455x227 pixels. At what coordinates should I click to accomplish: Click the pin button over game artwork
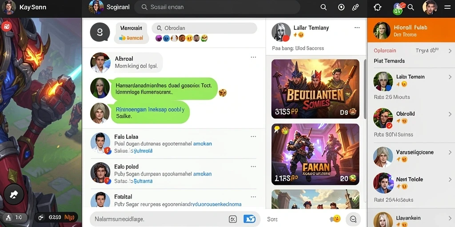click(14, 194)
